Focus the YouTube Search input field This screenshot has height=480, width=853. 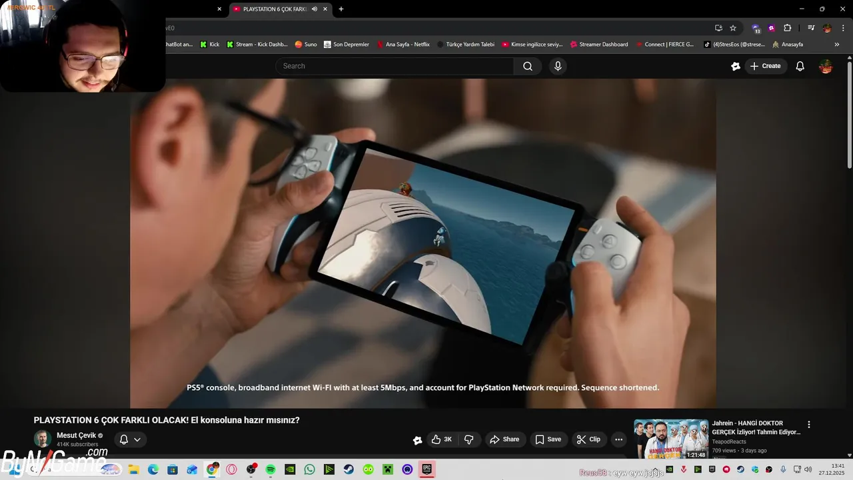pyautogui.click(x=395, y=66)
